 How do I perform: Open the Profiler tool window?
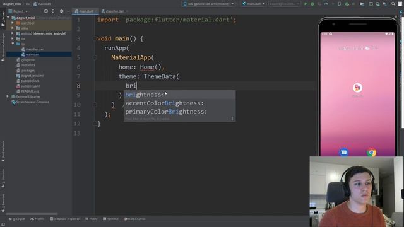pos(37,219)
